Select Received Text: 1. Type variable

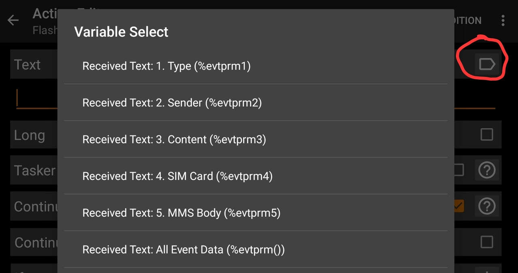pos(166,66)
